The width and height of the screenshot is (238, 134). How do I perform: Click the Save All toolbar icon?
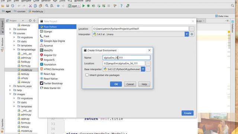click(7, 6)
